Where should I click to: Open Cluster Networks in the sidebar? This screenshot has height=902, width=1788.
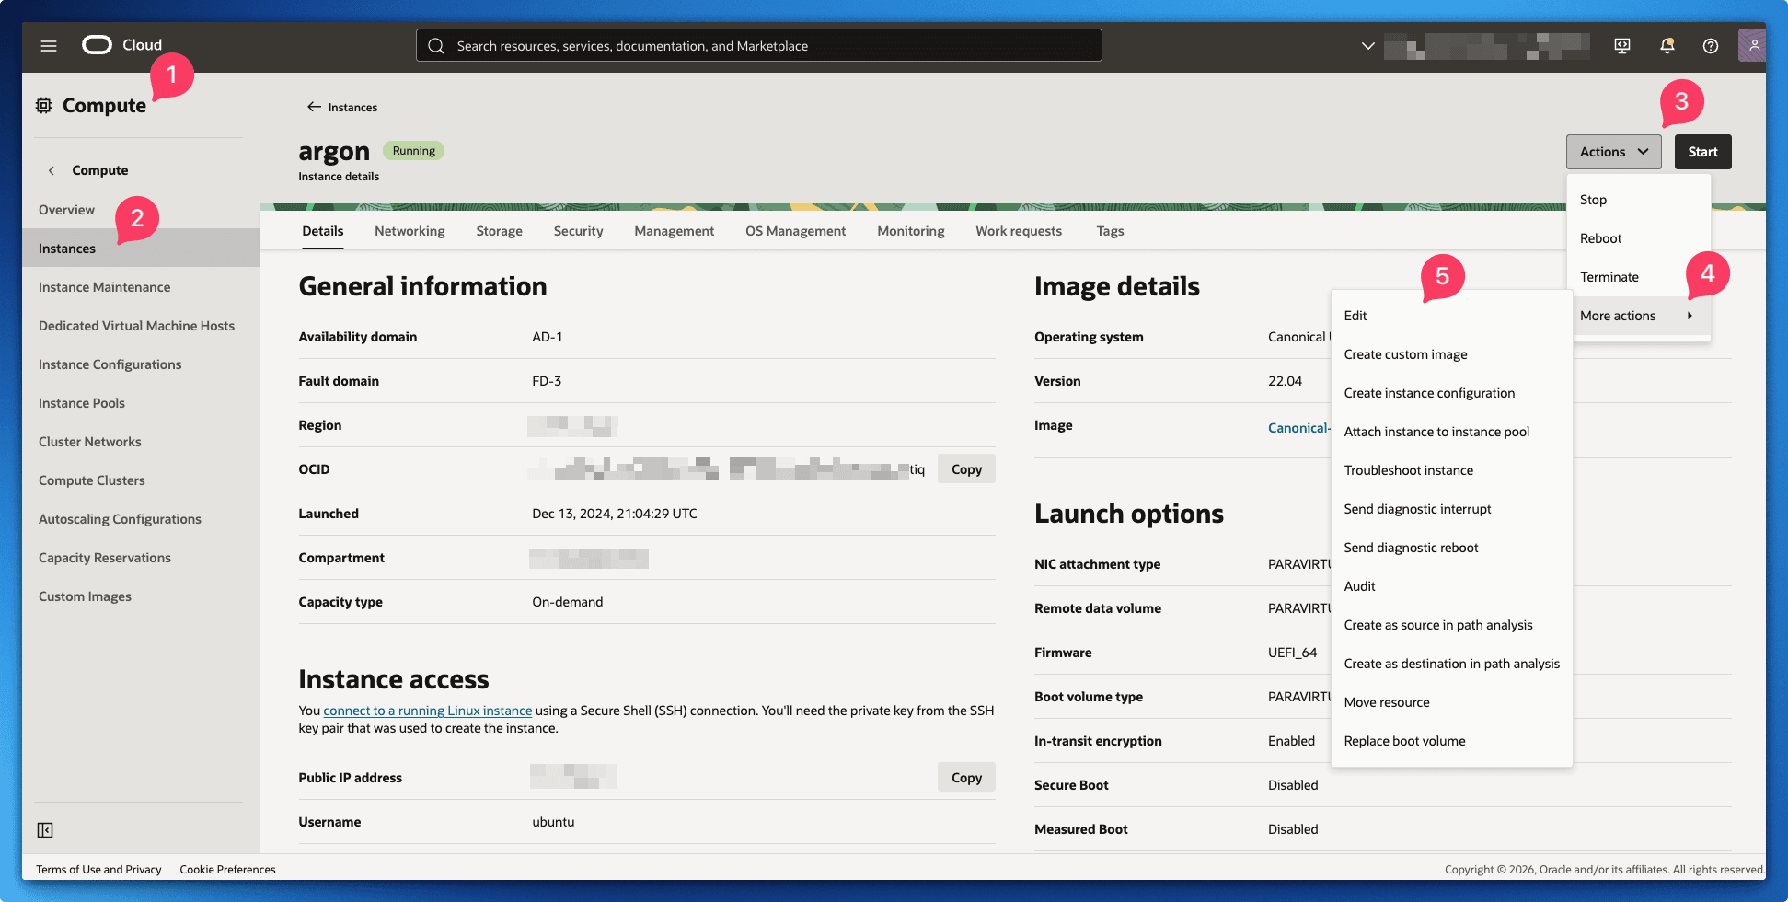pyautogui.click(x=141, y=442)
